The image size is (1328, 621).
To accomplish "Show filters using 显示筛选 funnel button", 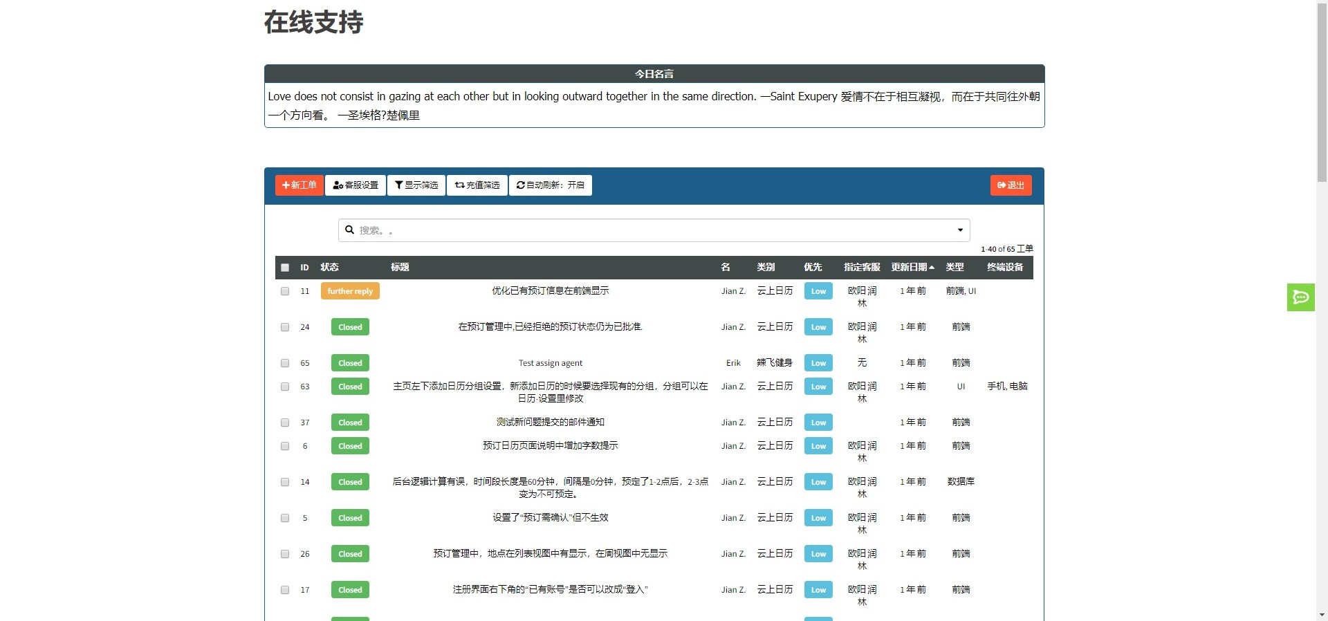I will click(x=416, y=185).
